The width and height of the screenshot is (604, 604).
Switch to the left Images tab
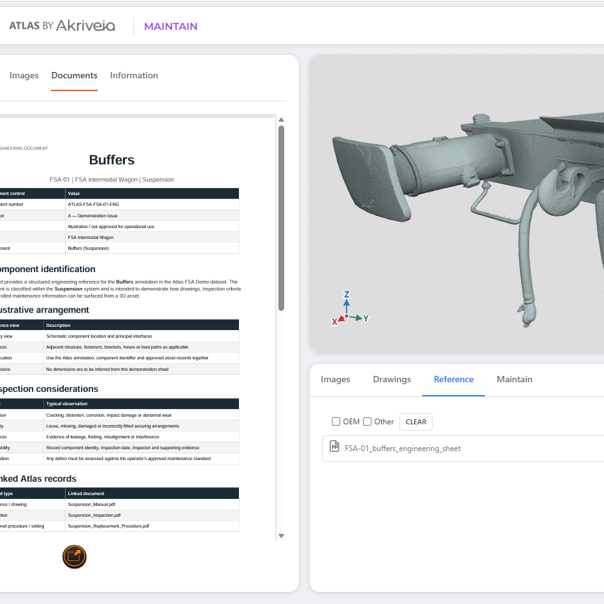tap(24, 75)
